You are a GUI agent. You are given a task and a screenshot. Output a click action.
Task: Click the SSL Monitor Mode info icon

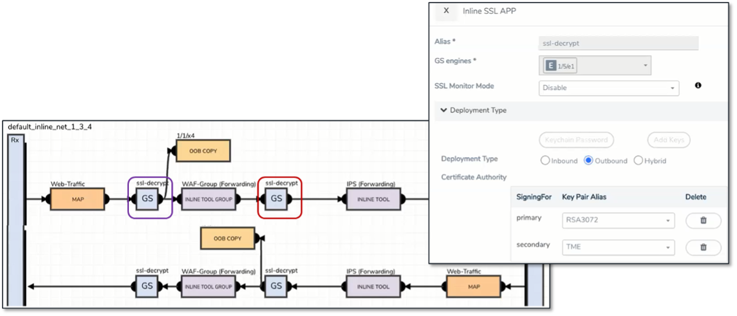click(698, 85)
